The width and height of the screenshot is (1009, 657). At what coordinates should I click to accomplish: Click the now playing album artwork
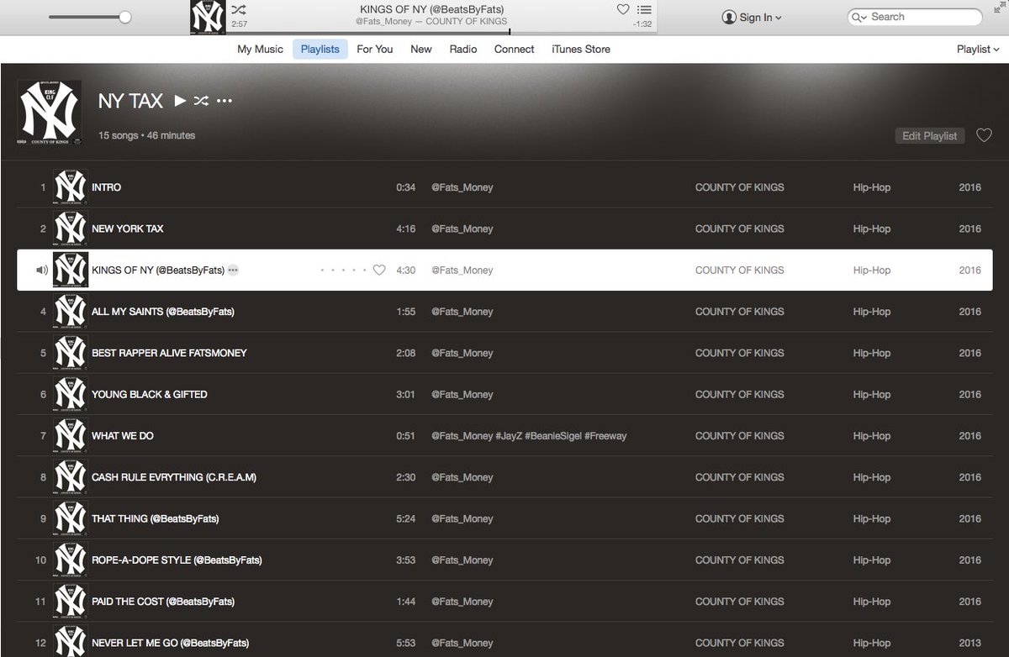point(208,17)
